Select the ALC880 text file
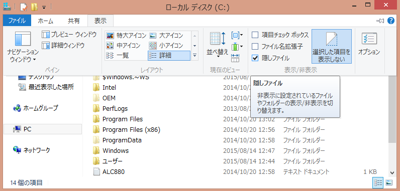This screenshot has height=191, width=400. click(114, 172)
